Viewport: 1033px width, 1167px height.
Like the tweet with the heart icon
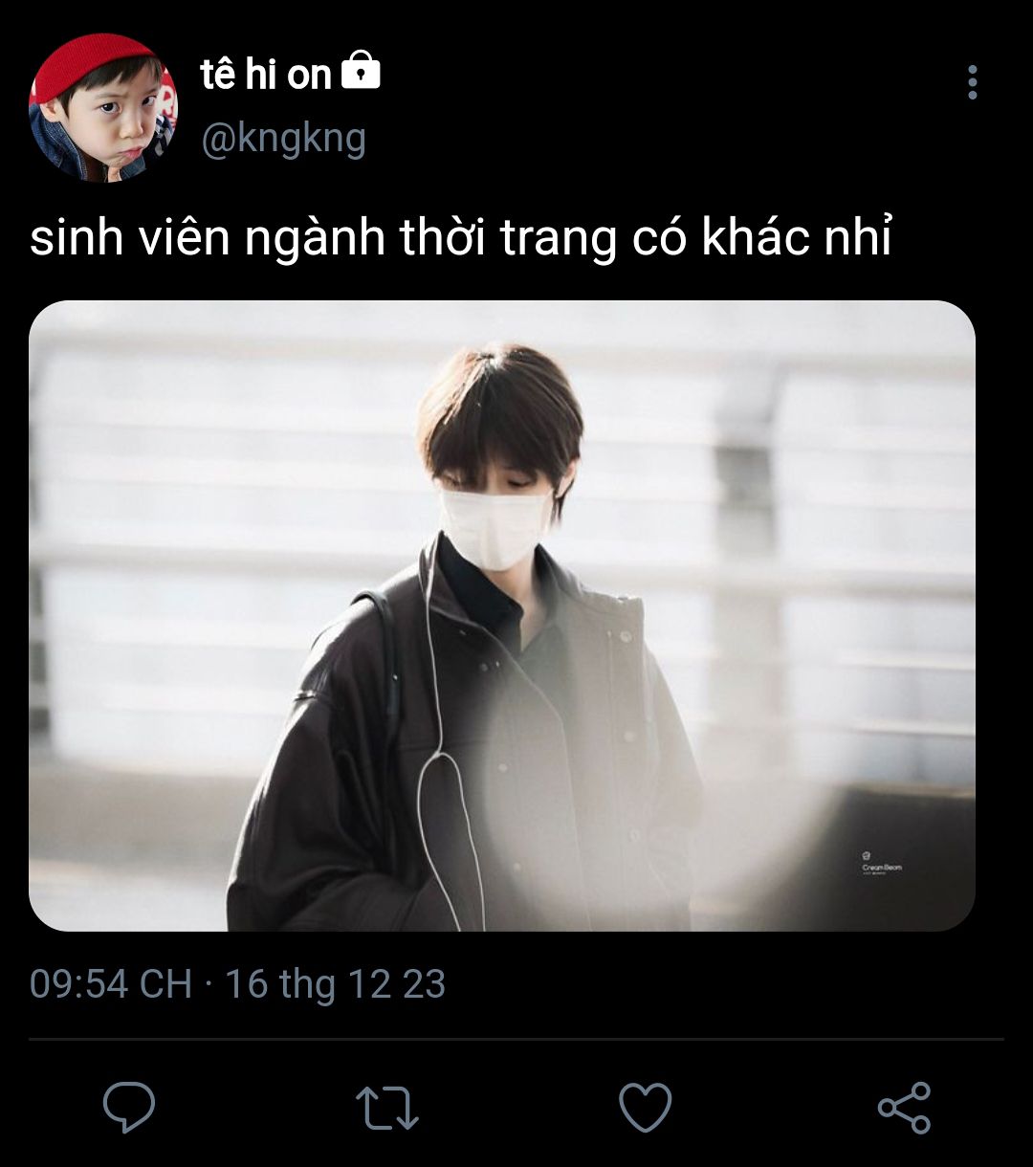[x=646, y=1108]
